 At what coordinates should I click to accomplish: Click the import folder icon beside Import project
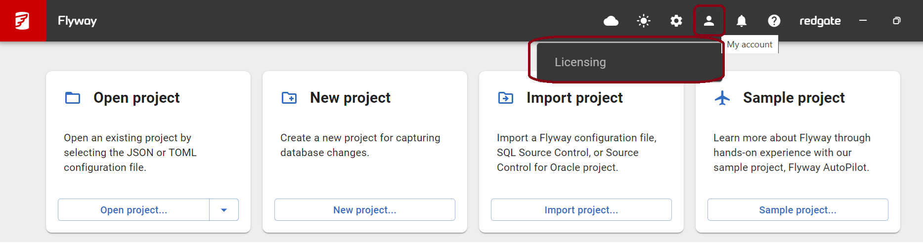pos(506,98)
